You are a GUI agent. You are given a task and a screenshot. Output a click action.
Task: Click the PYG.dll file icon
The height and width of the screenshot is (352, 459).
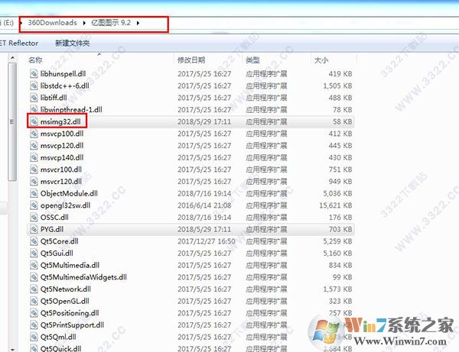[34, 229]
